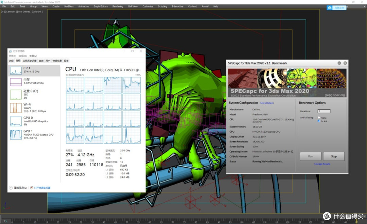The width and height of the screenshot is (367, 224).
Task: Click the SPECapc banner image
Action: click(287, 83)
